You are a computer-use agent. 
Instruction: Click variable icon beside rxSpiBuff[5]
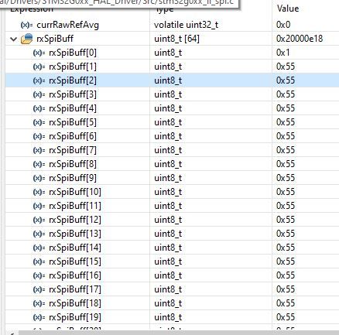[x=39, y=122]
